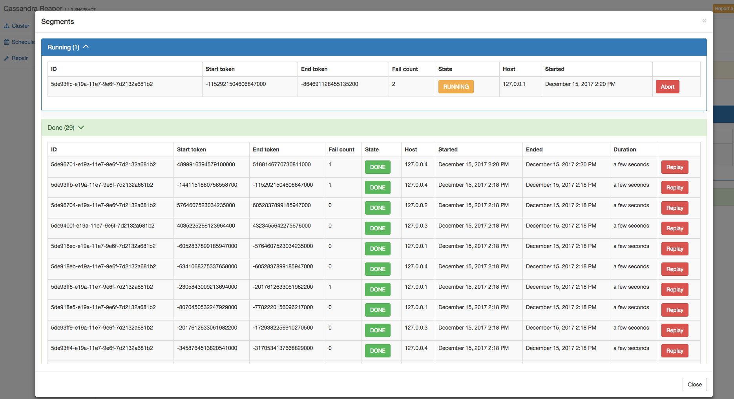Click the RUNNING state badge
Viewport: 734px width, 399px height.
click(456, 87)
